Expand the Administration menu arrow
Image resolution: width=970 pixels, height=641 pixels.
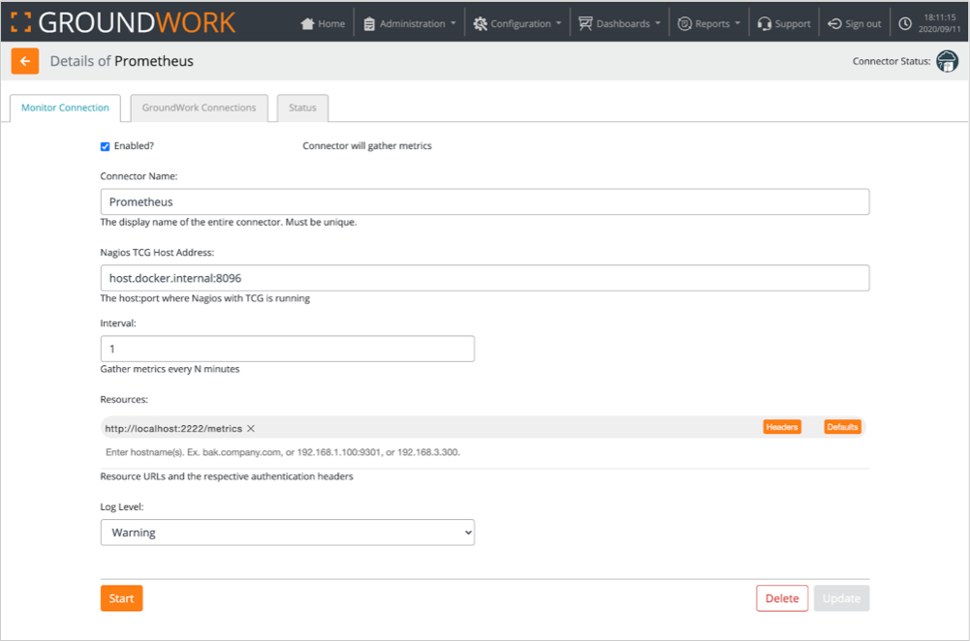tap(453, 23)
